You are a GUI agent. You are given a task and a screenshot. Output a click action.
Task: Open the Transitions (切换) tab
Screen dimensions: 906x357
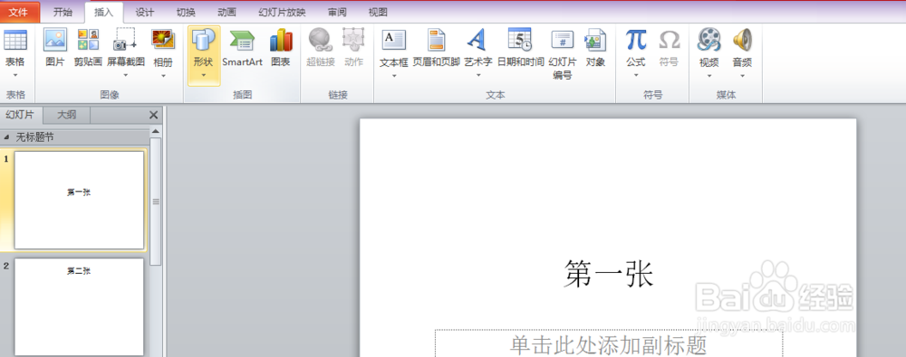[186, 12]
